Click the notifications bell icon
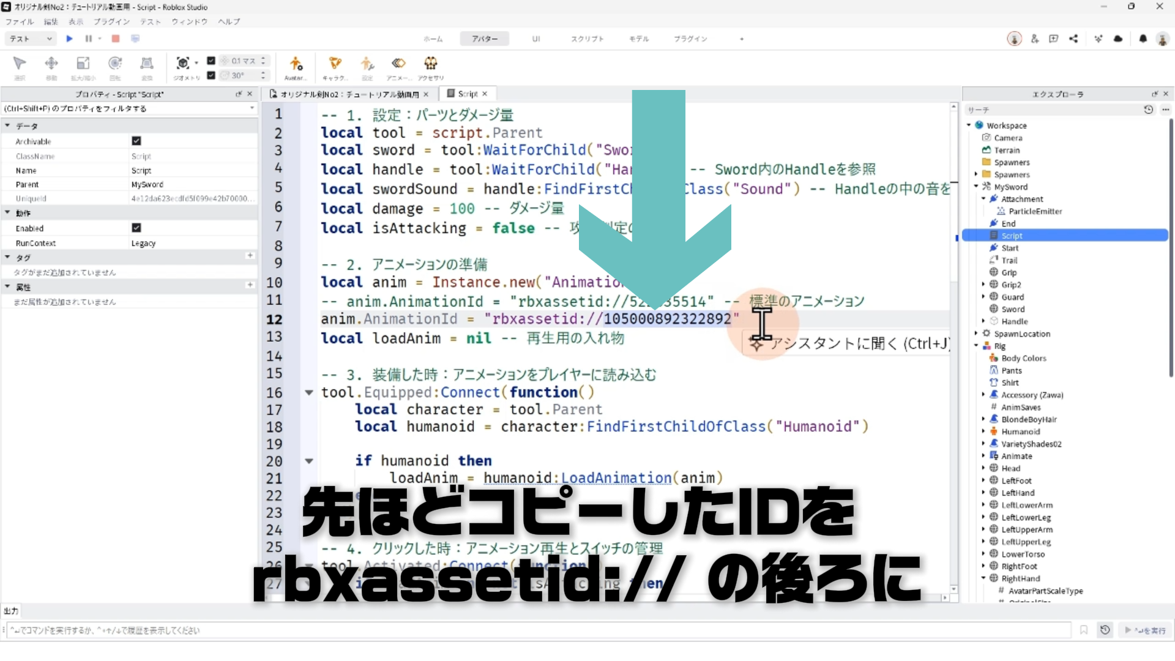Viewport: 1175px width, 661px height. tap(1143, 39)
